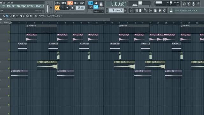Open the EDIT menu
The width and height of the screenshot is (204, 115).
(4, 6)
